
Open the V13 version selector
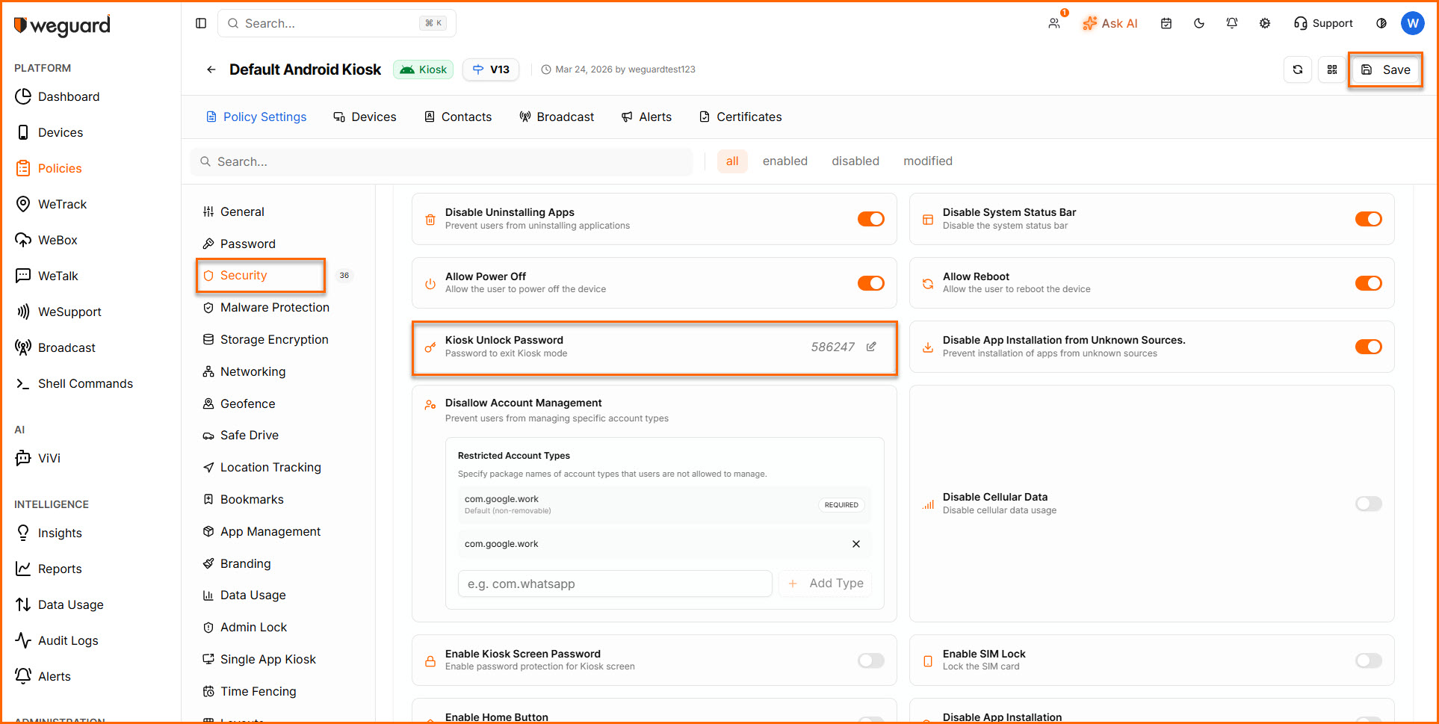pyautogui.click(x=491, y=69)
